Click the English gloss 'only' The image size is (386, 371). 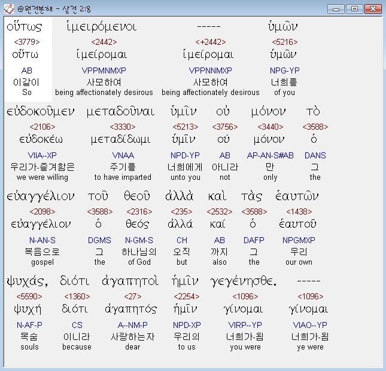click(270, 177)
